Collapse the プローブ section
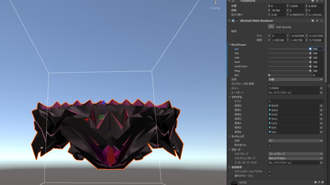Image resolution: width=330 pixels, height=185 pixels. 229,150
